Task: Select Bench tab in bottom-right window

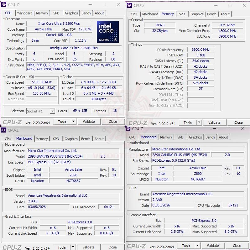Action: click(x=210, y=137)
